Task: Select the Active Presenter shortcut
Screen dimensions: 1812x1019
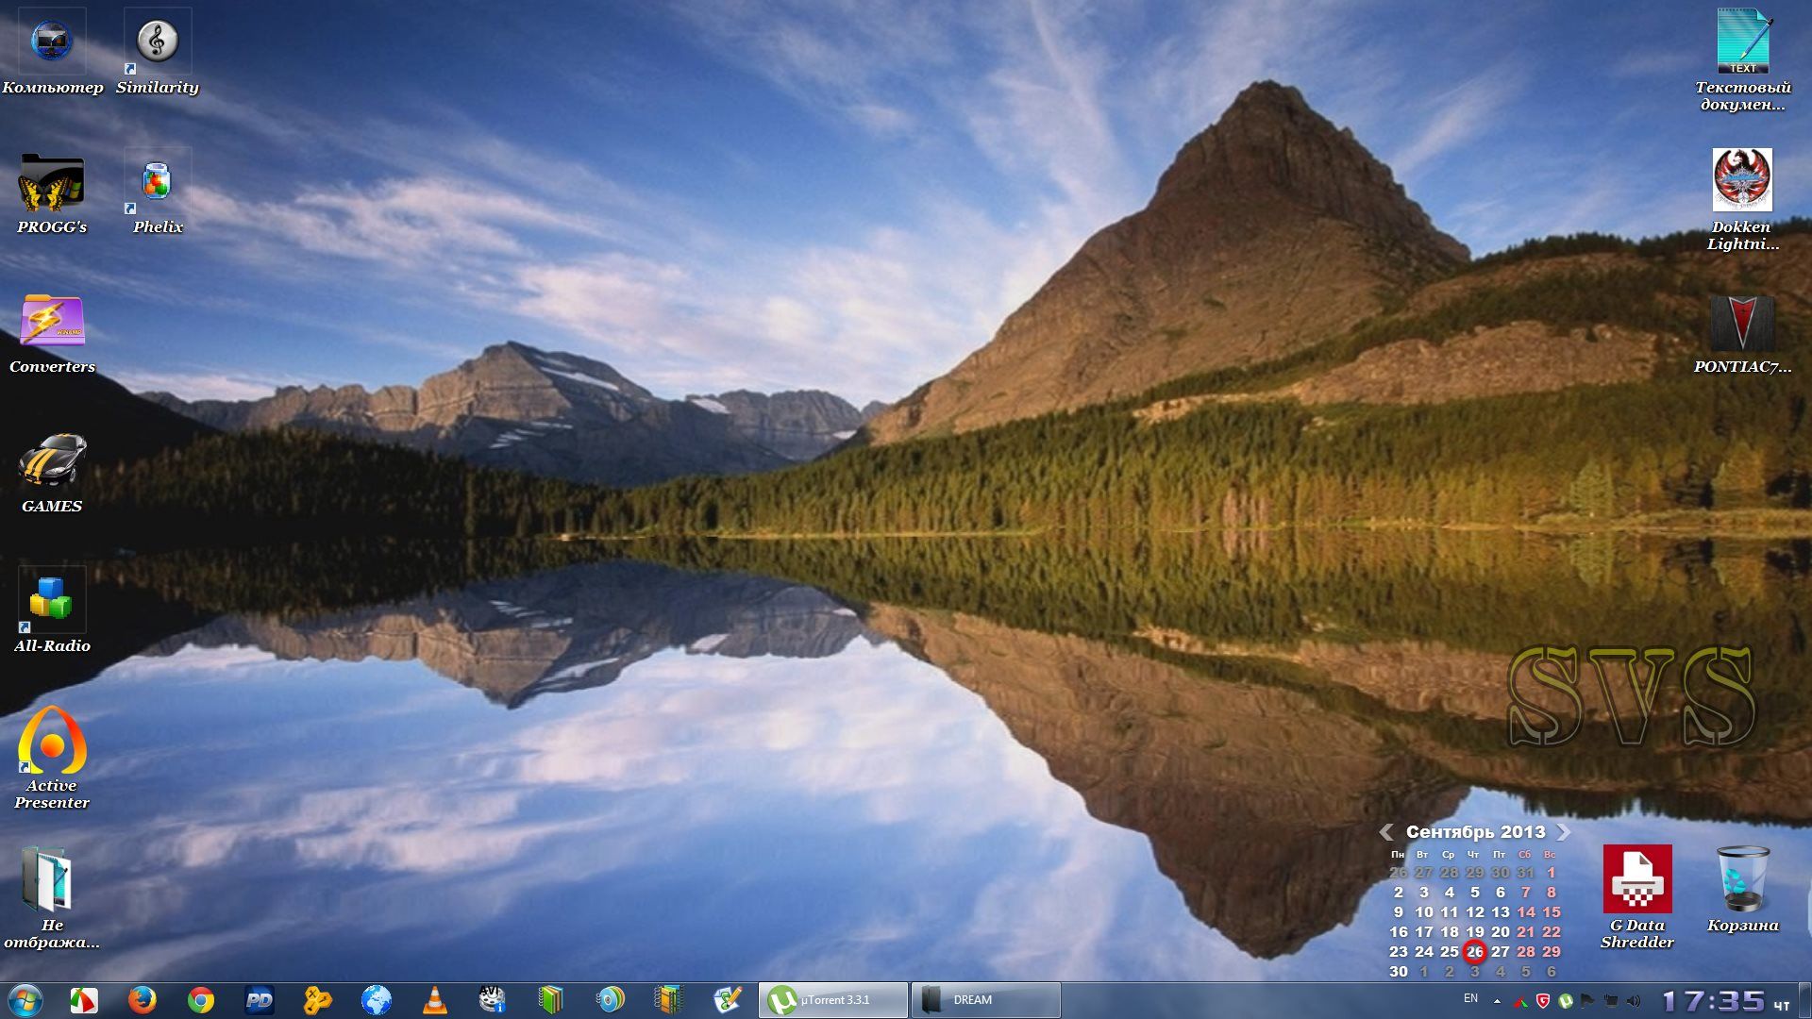Action: pyautogui.click(x=52, y=759)
